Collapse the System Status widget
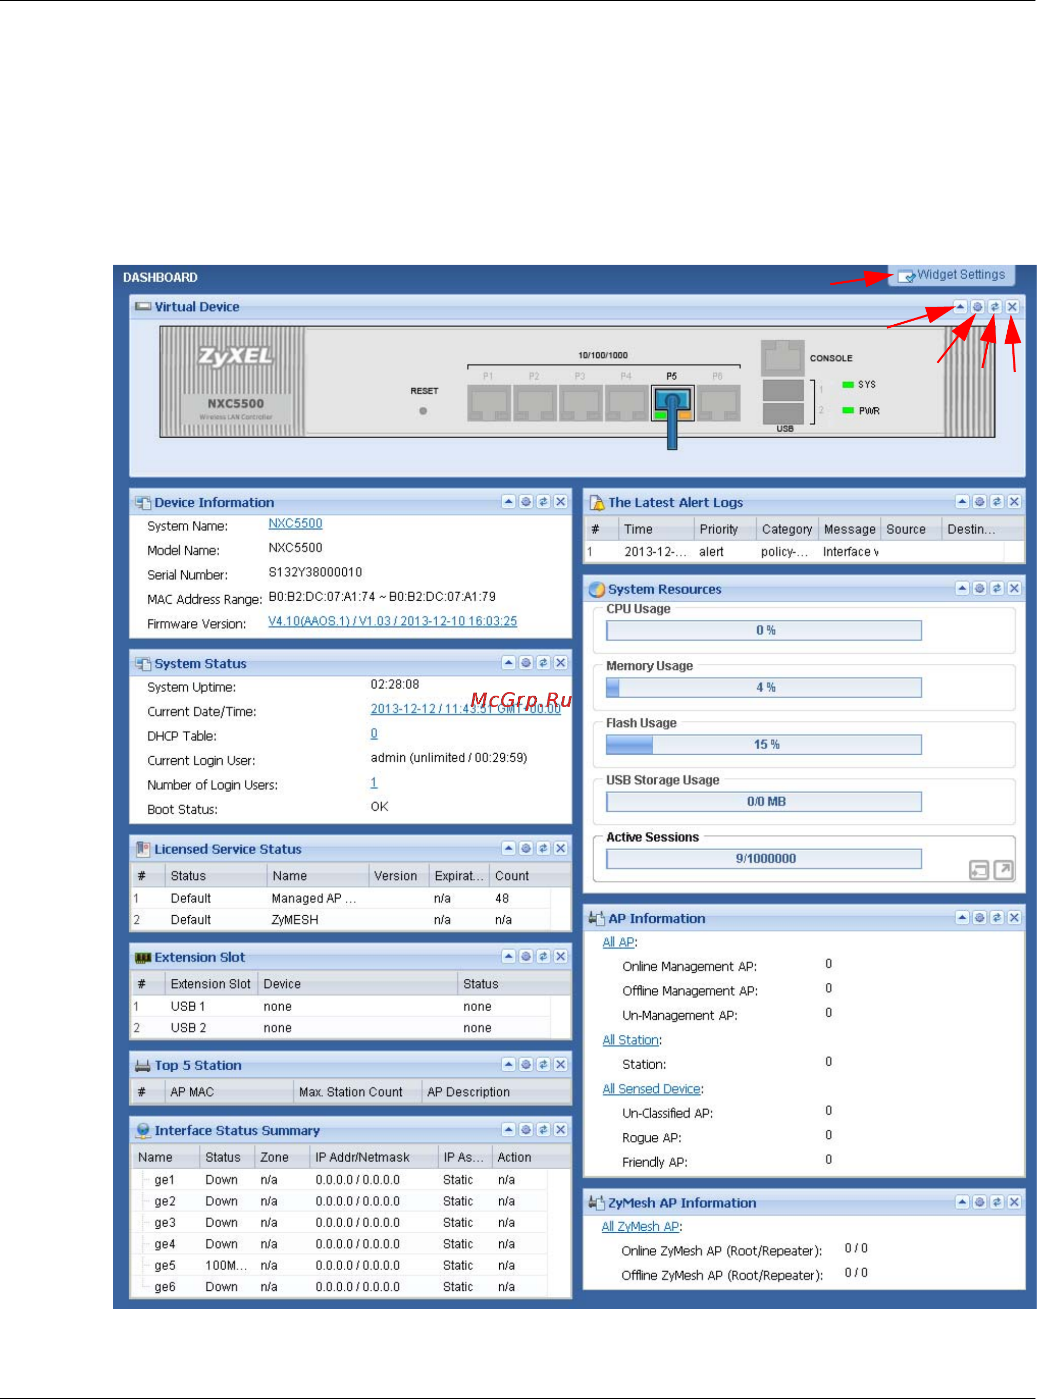This screenshot has height=1399, width=1037. [x=508, y=663]
